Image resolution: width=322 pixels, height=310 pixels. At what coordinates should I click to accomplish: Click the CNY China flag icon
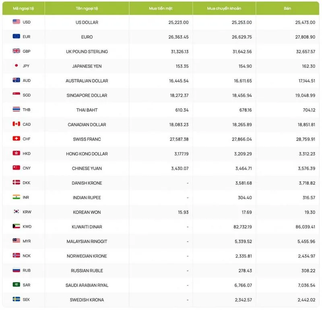tap(16, 168)
